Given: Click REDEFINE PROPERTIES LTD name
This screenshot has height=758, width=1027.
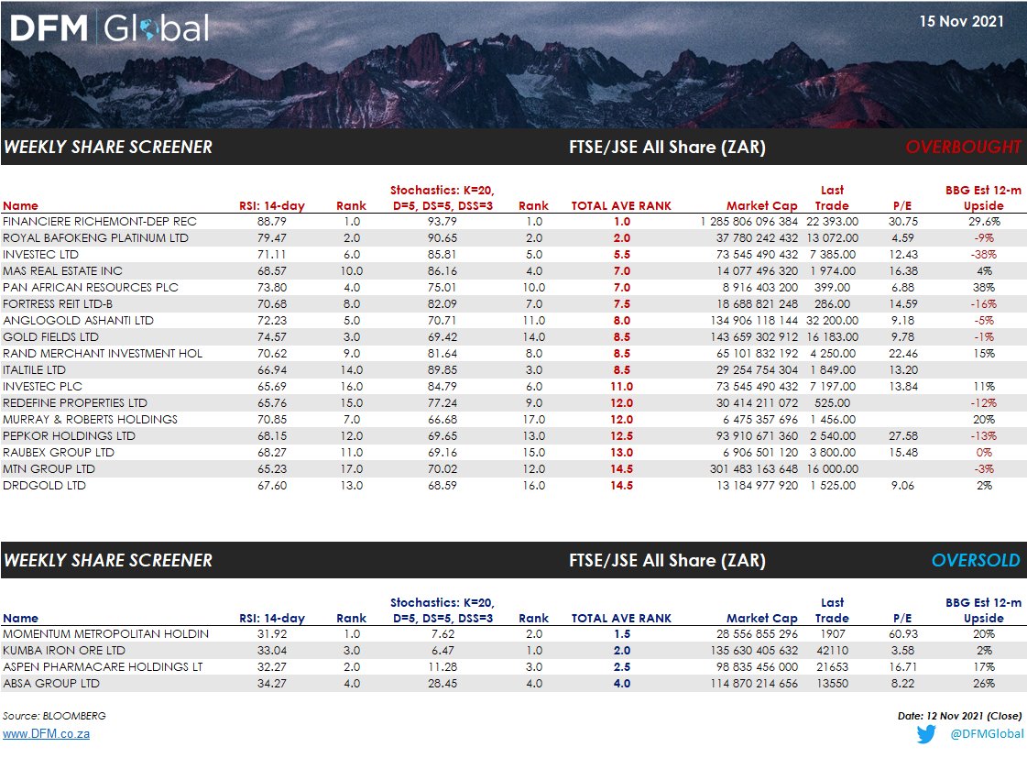Looking at the screenshot, I should click(x=75, y=403).
